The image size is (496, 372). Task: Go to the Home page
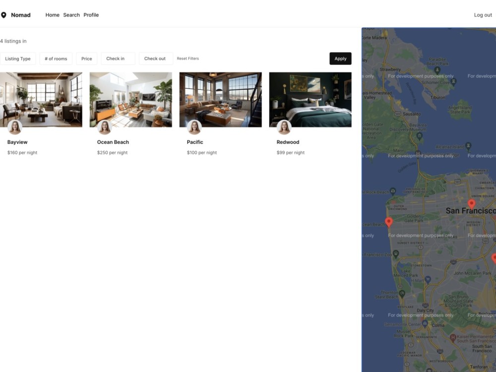53,15
